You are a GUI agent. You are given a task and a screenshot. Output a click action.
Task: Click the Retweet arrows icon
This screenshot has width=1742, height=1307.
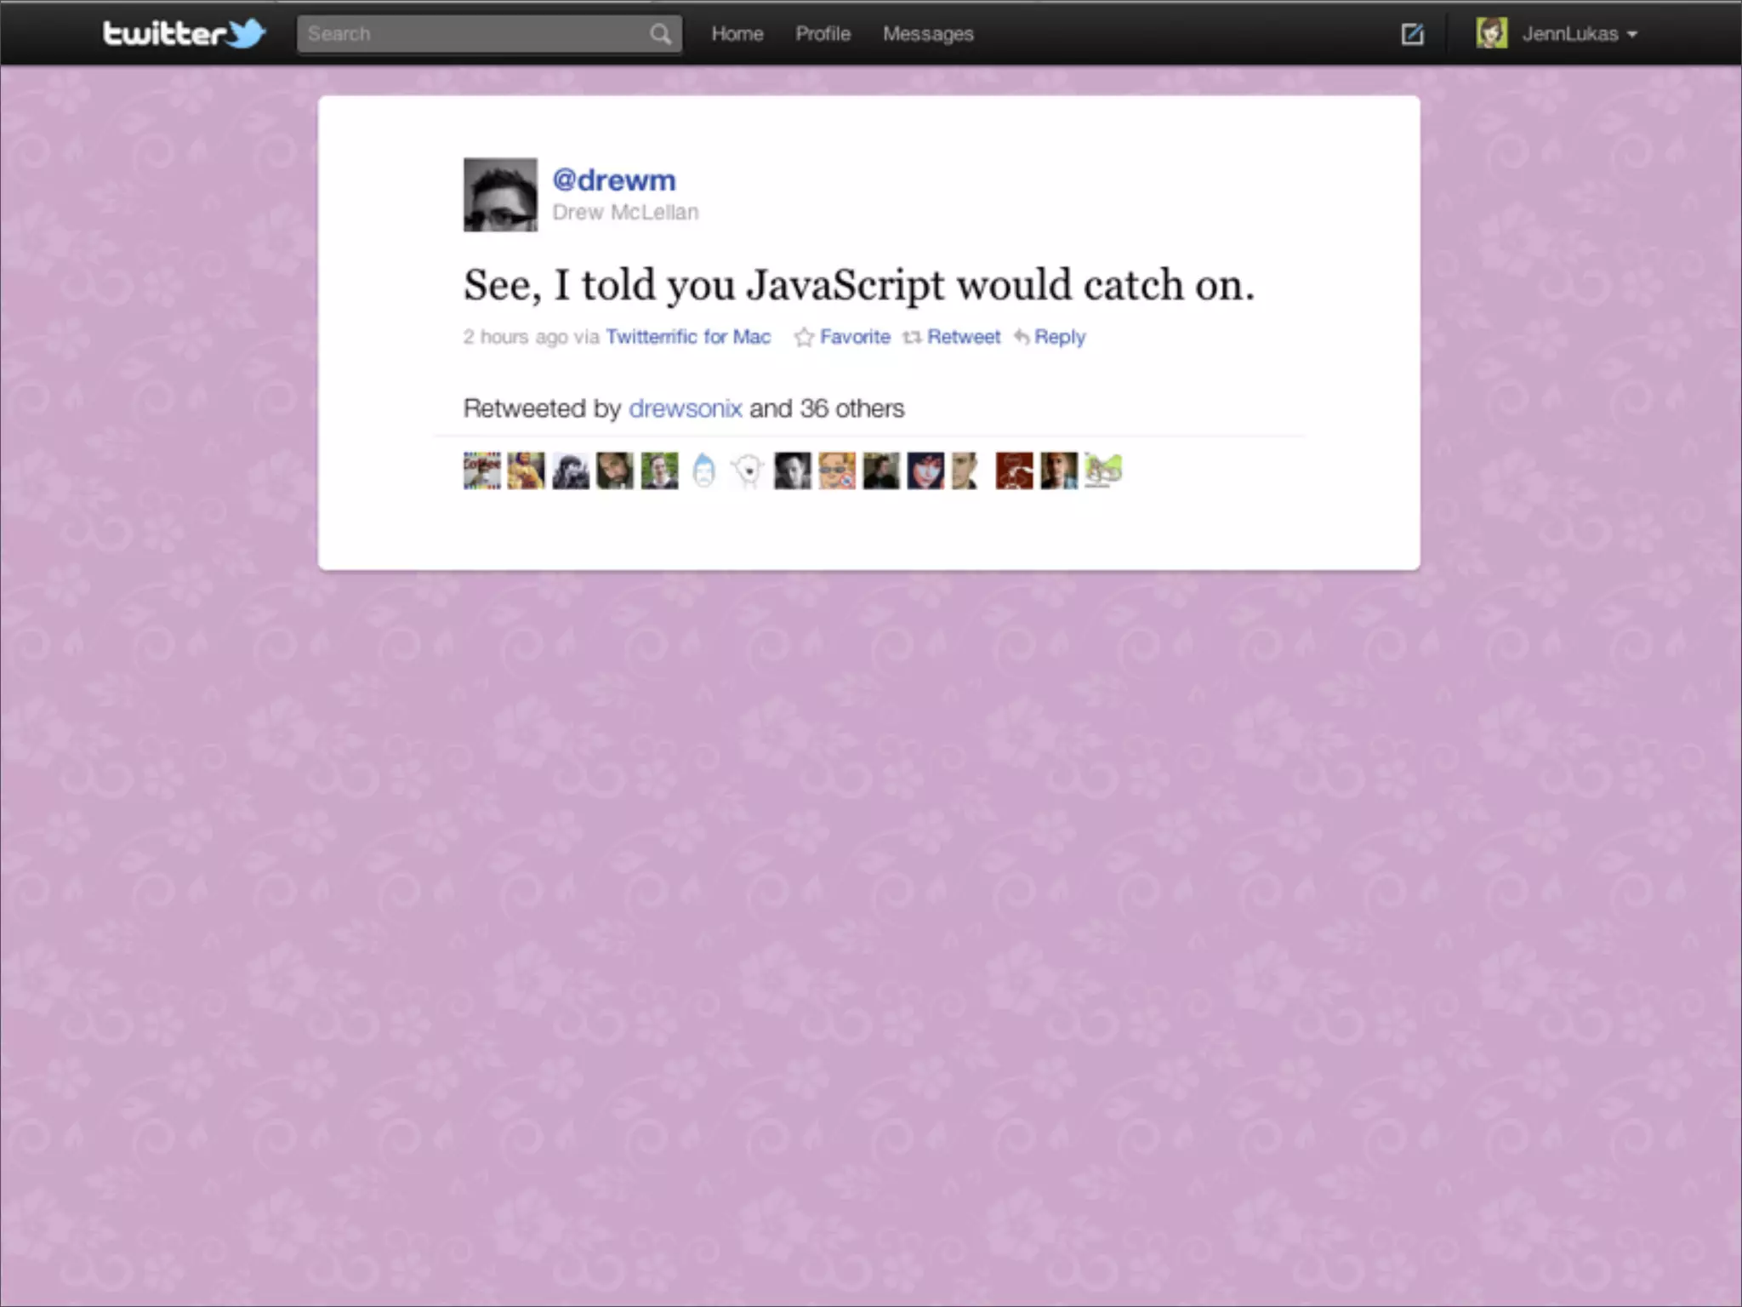pyautogui.click(x=912, y=338)
